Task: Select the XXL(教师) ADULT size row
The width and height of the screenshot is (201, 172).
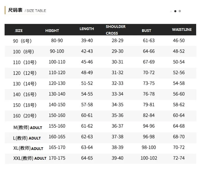Action: click(x=100, y=158)
